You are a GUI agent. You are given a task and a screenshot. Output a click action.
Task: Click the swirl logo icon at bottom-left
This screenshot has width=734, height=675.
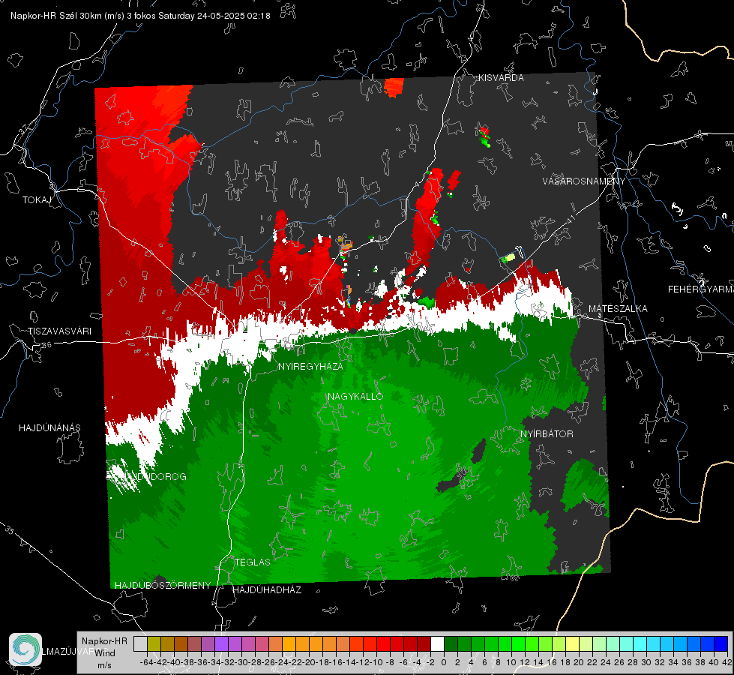(x=25, y=649)
